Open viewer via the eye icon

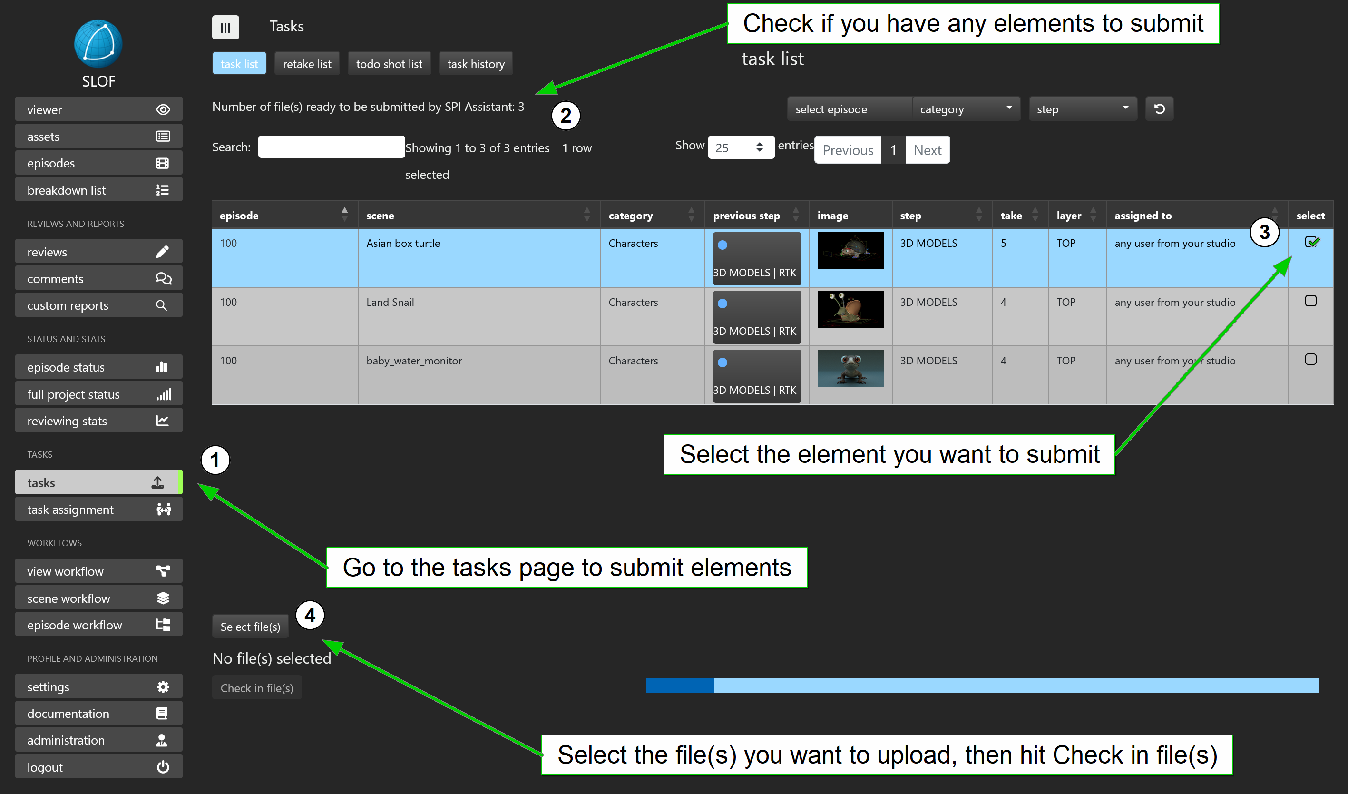163,110
